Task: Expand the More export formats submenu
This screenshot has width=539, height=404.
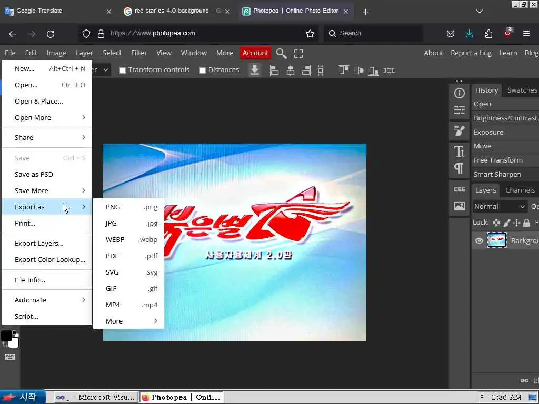Action: [x=128, y=321]
